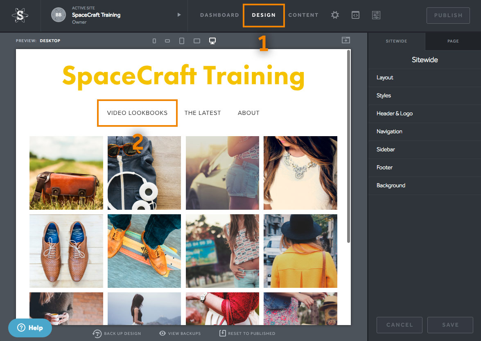Open the Dashboard tab
Image resolution: width=481 pixels, height=341 pixels.
[x=219, y=15]
